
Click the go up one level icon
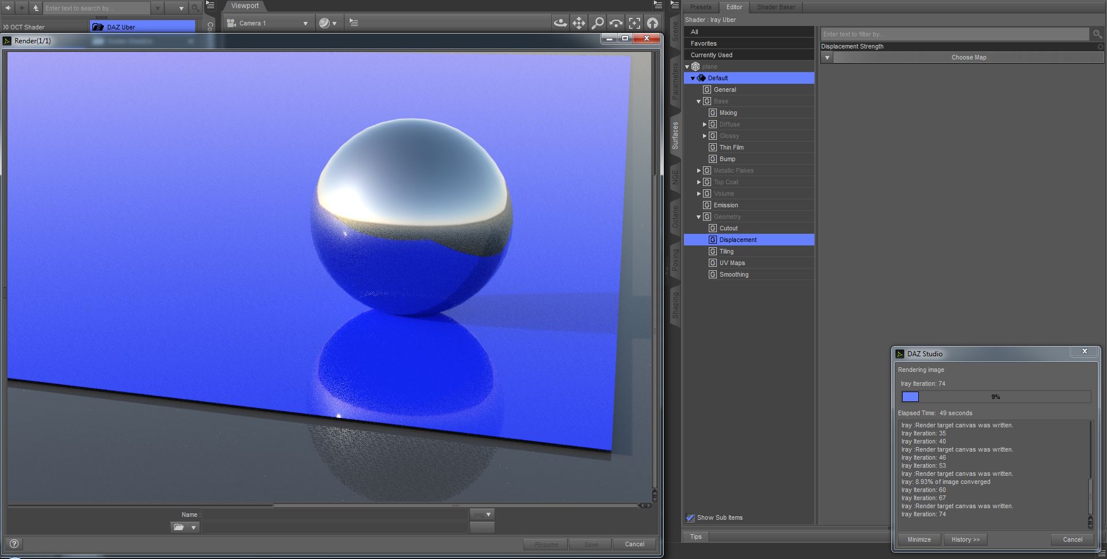click(36, 8)
